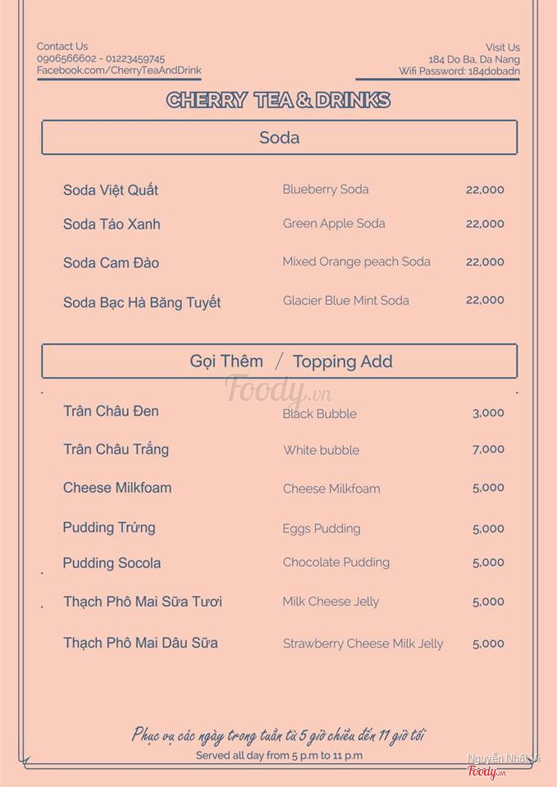
Task: Click the address 184 Do Ba, Da Nang
Action: (x=474, y=59)
